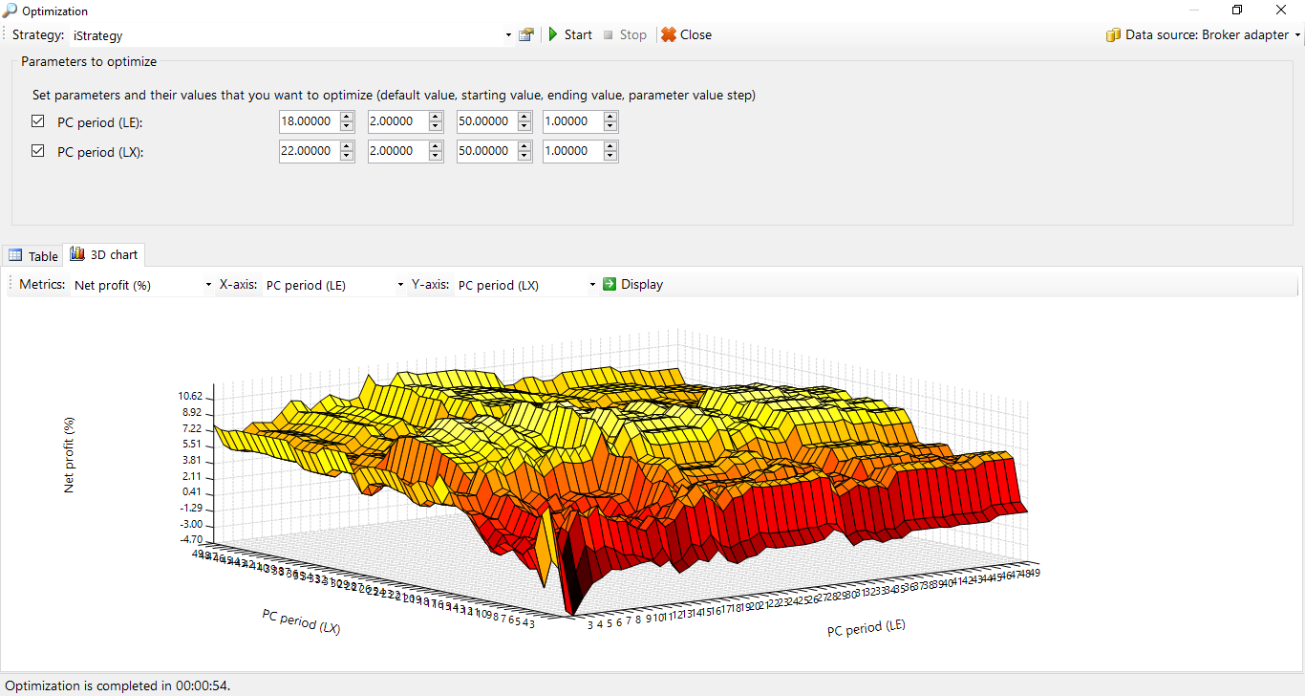The width and height of the screenshot is (1305, 696).
Task: Click the green Start play icon
Action: (553, 34)
